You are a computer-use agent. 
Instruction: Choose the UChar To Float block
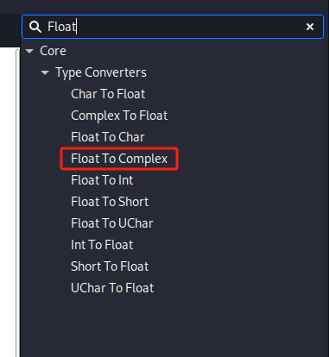click(112, 288)
